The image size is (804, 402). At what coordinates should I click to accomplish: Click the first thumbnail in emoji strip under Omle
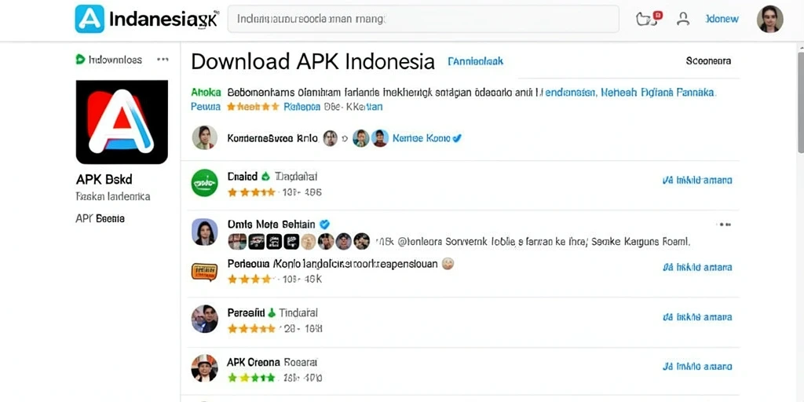coord(237,241)
